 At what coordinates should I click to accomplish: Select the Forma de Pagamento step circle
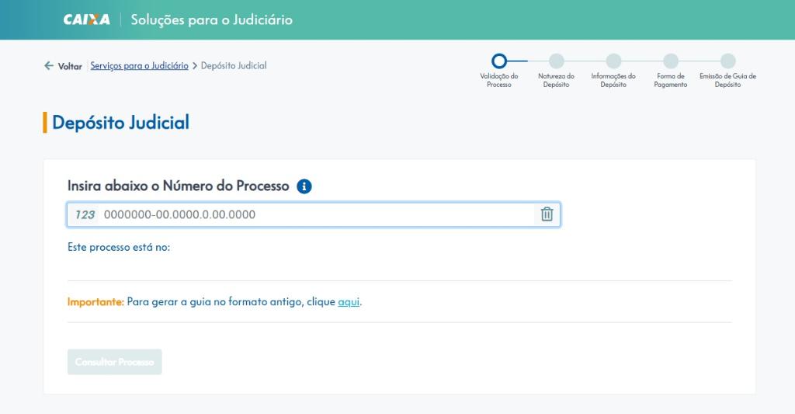[x=671, y=61]
